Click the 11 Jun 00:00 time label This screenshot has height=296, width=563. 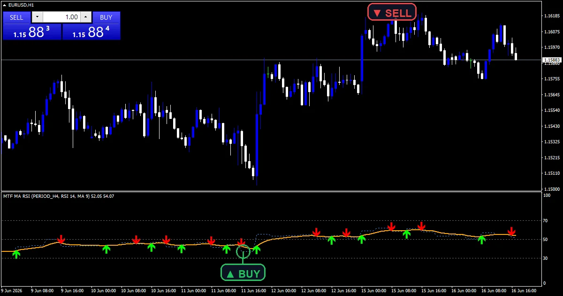[x=194, y=290]
